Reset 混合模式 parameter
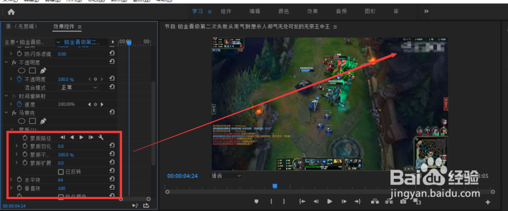Viewport: 508px width, 211px height. [x=112, y=87]
